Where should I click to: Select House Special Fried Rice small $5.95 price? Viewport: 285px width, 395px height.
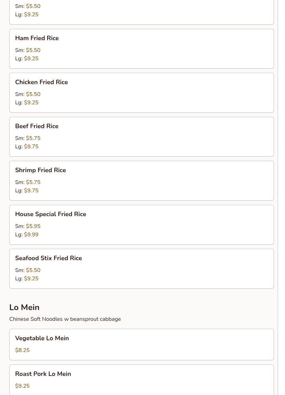33,226
